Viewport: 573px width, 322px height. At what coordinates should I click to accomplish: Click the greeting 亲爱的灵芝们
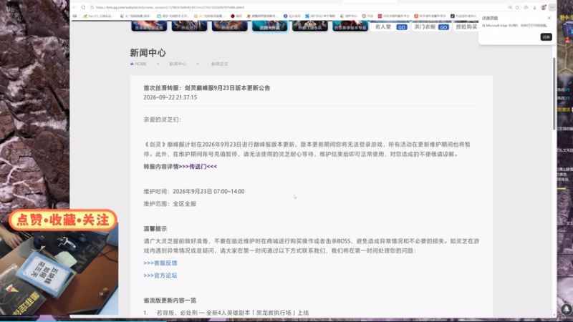pos(163,119)
